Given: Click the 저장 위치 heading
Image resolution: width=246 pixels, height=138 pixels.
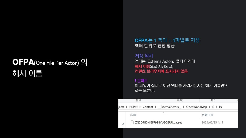Looking at the screenshot, I should coord(144,56).
